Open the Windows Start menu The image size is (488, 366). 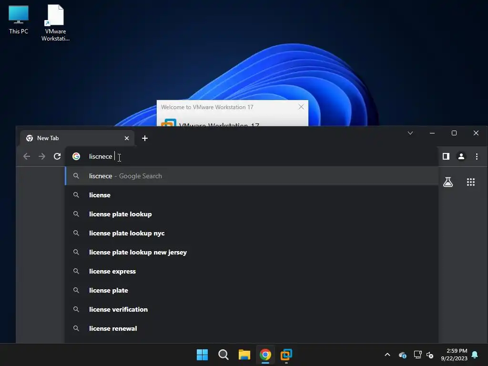pos(202,355)
